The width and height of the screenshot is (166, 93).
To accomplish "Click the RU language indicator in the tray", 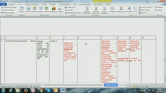I will point(135,90).
